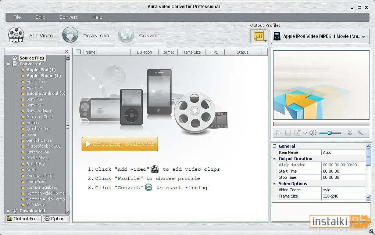Click the Getting Started button
Viewport: 375px width, 235px height.
tap(120, 144)
